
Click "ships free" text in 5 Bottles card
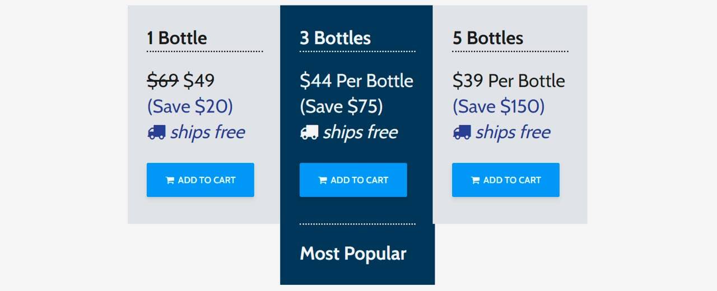tap(513, 132)
